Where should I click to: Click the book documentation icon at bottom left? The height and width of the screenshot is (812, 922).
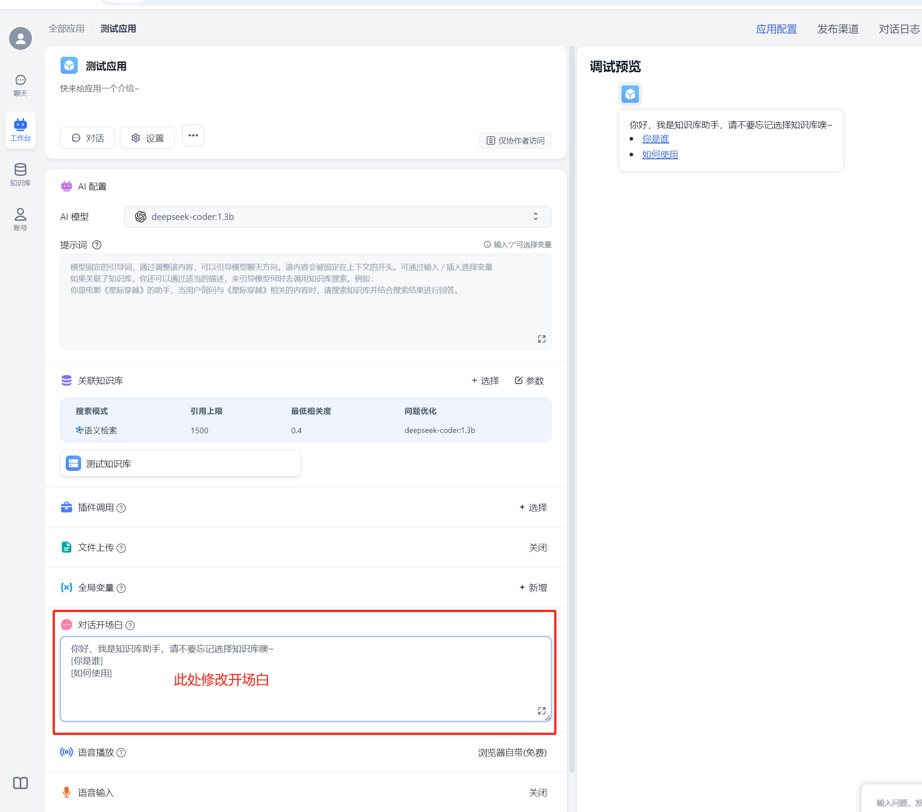(x=20, y=783)
